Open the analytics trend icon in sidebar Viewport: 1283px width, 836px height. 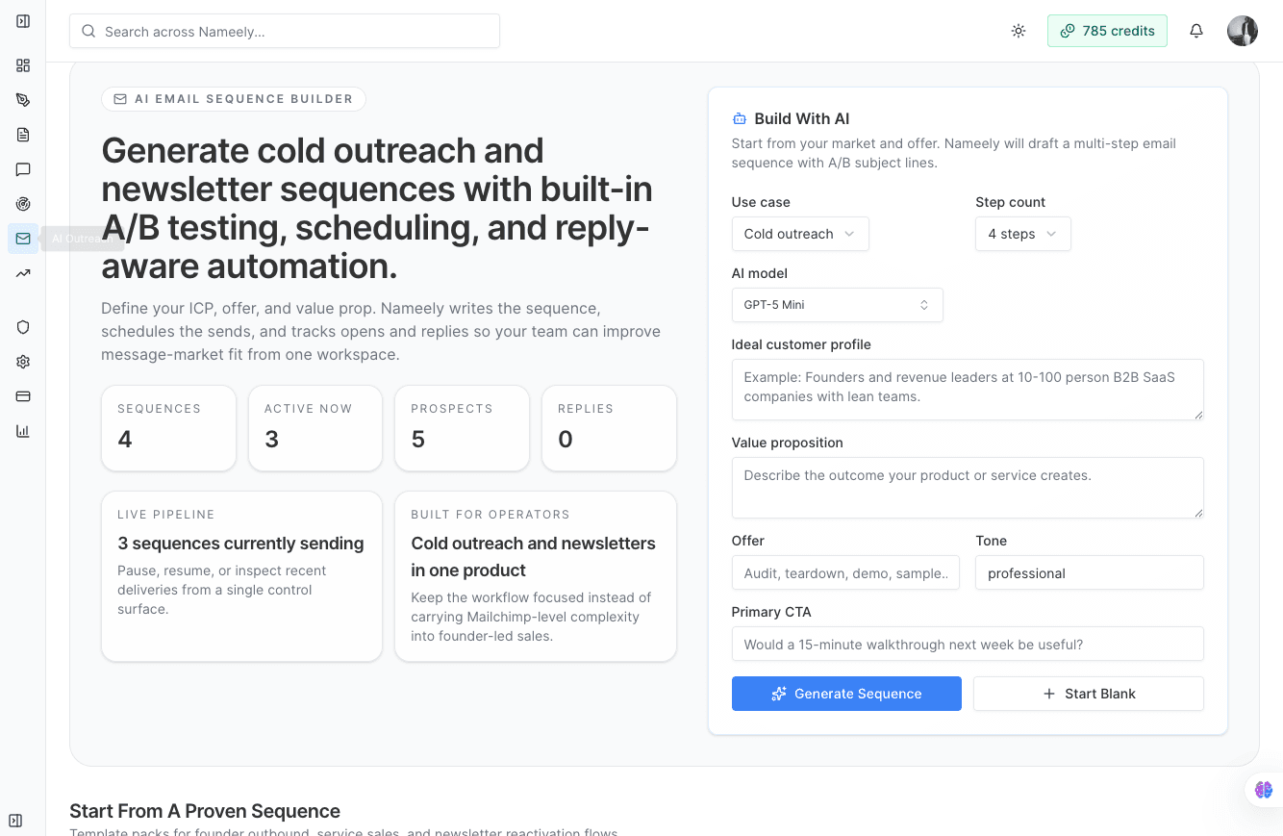[22, 273]
